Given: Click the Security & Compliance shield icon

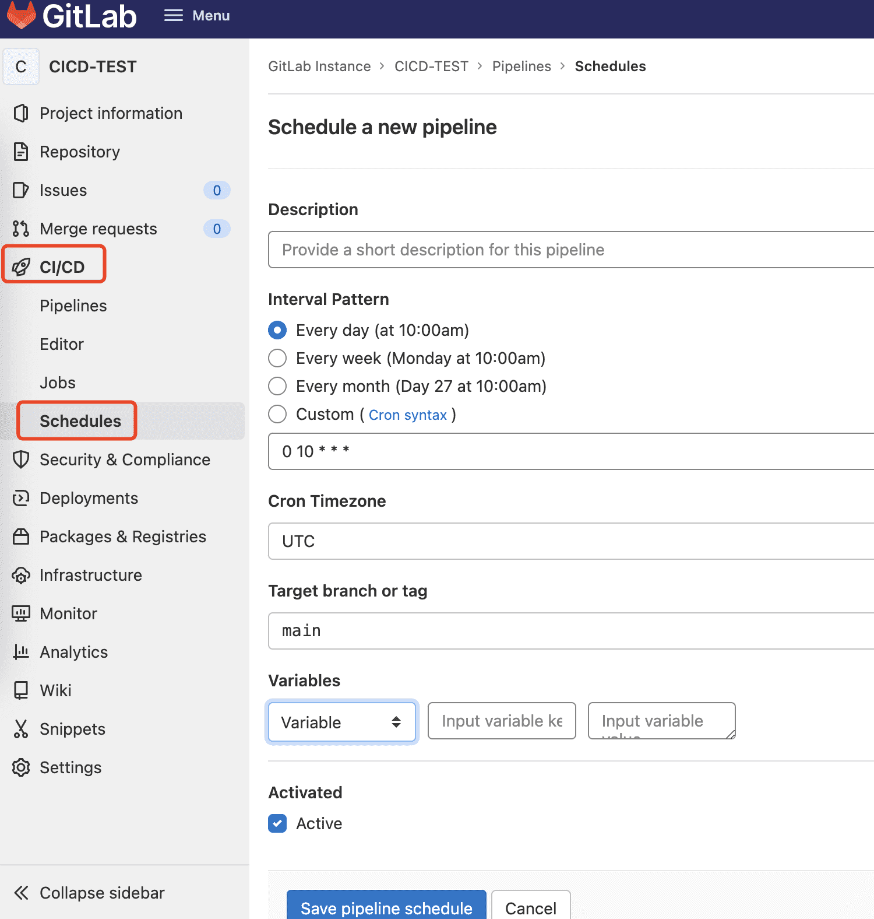Looking at the screenshot, I should (x=21, y=459).
